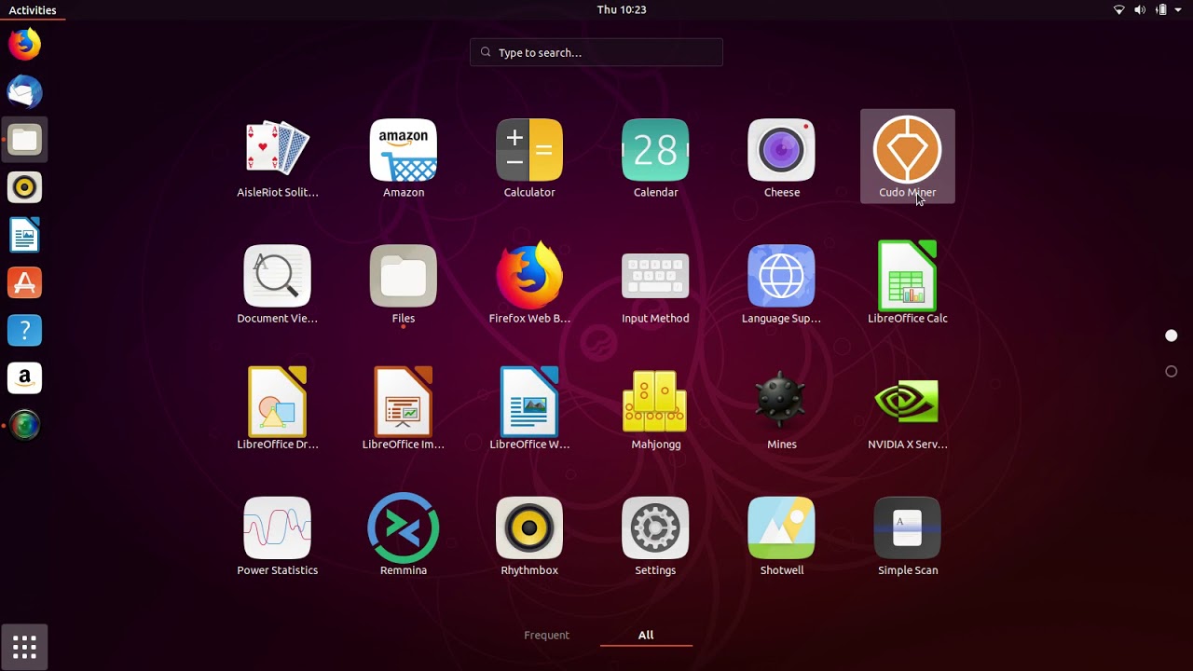This screenshot has width=1193, height=671.
Task: Open the Mines game
Action: [x=781, y=408]
